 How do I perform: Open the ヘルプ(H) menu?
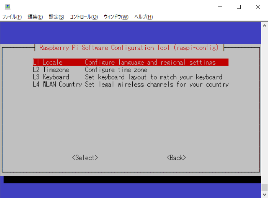click(x=143, y=17)
